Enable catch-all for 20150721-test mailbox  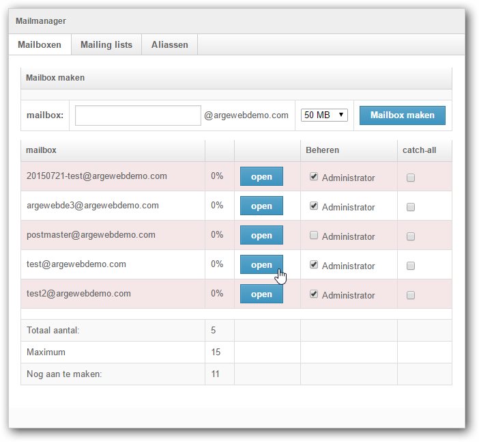click(x=411, y=178)
